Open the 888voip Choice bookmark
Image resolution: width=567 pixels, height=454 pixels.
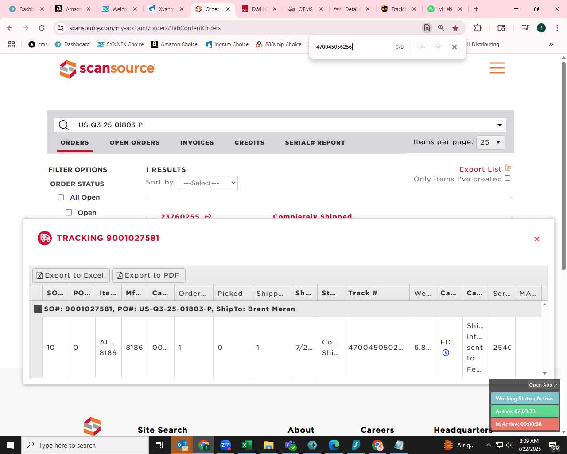(279, 44)
